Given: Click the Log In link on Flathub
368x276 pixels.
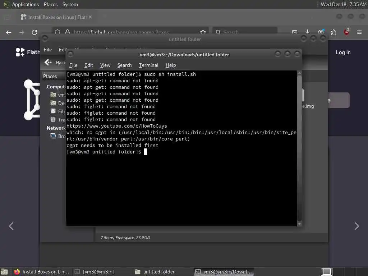Looking at the screenshot, I should (x=343, y=52).
